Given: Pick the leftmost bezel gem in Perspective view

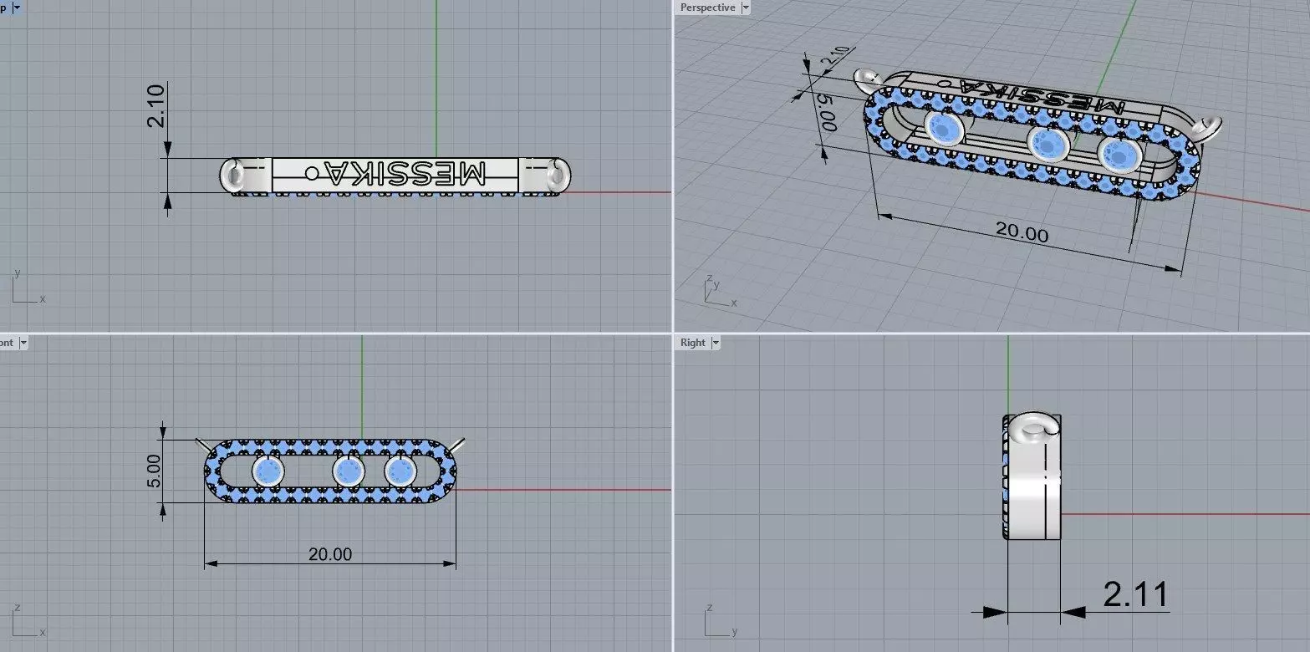Looking at the screenshot, I should [946, 130].
